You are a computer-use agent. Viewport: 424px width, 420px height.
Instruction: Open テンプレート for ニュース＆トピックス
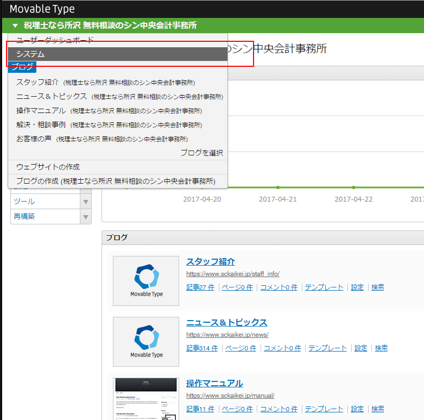(327, 348)
